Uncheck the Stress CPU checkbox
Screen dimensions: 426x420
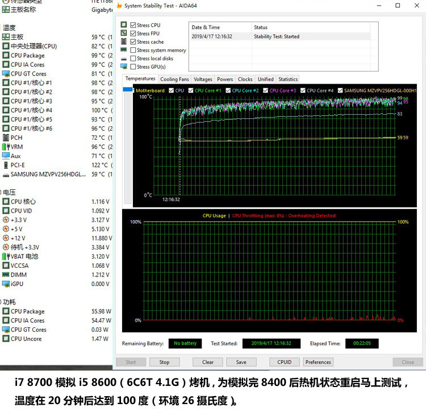[133, 25]
